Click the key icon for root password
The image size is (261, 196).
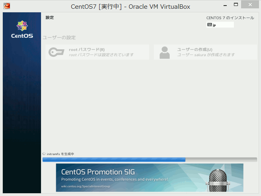pos(56,52)
